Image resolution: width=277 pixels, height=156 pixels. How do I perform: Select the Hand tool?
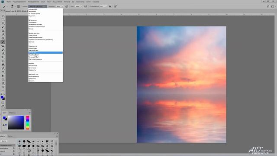(3, 83)
